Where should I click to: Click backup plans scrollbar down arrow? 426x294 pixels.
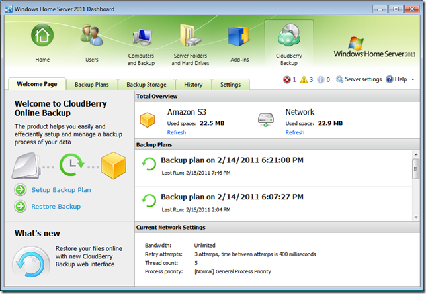tap(416, 217)
